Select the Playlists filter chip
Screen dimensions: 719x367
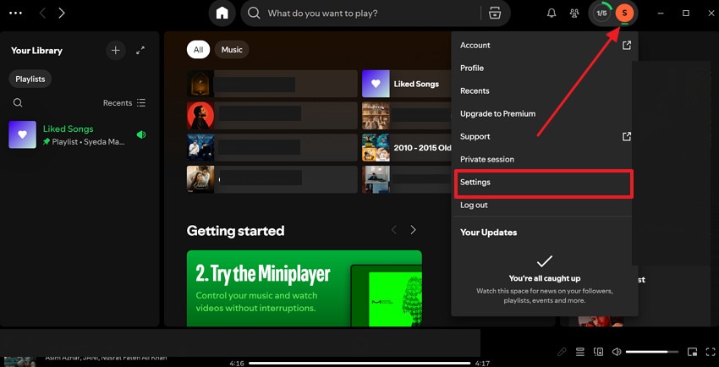click(x=30, y=79)
